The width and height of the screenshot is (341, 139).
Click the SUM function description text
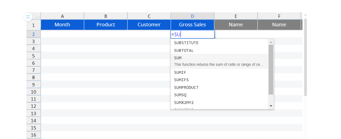(x=219, y=65)
